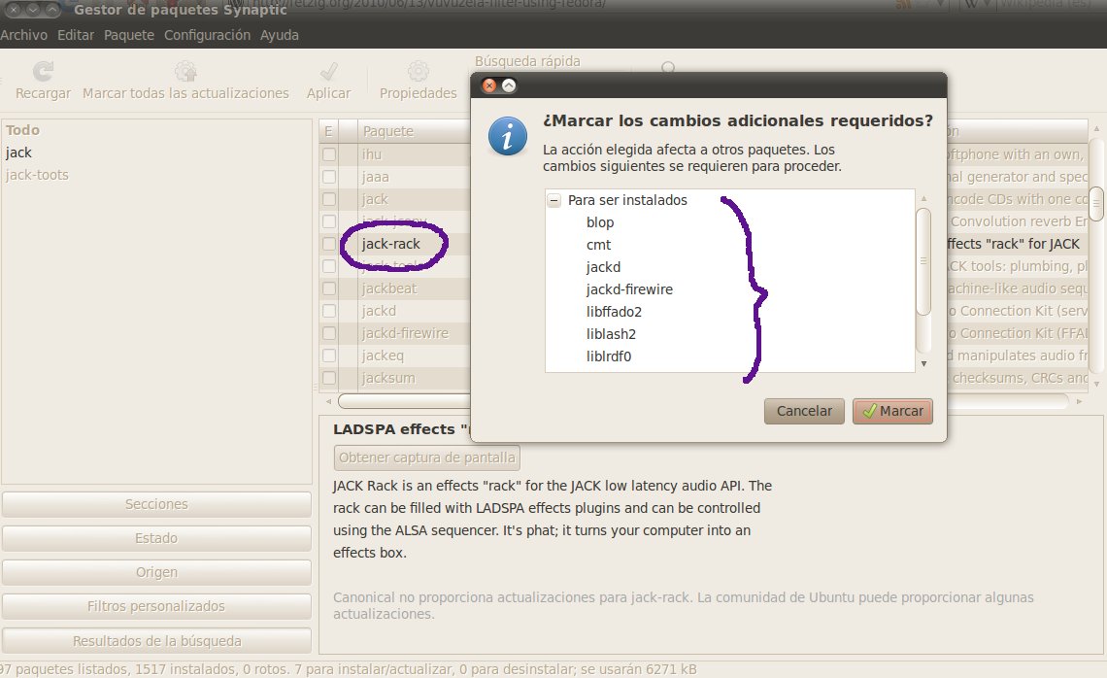Click the info icon in the dialog
Image resolution: width=1107 pixels, height=678 pixels.
[506, 137]
